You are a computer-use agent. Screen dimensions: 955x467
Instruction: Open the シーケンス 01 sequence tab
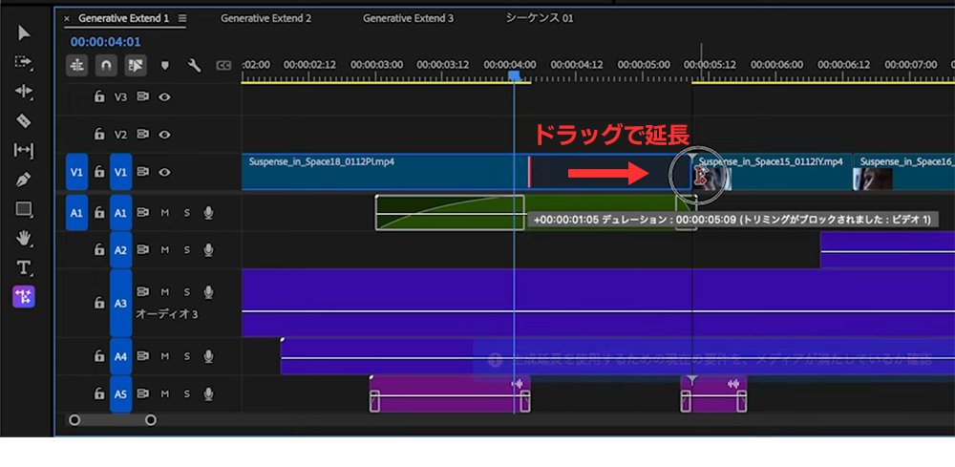point(541,18)
